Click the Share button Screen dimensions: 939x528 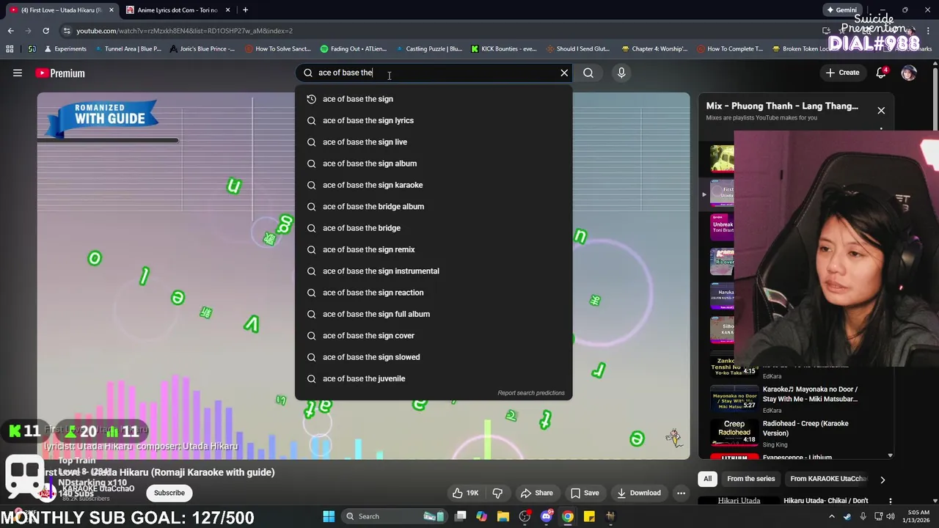point(536,493)
